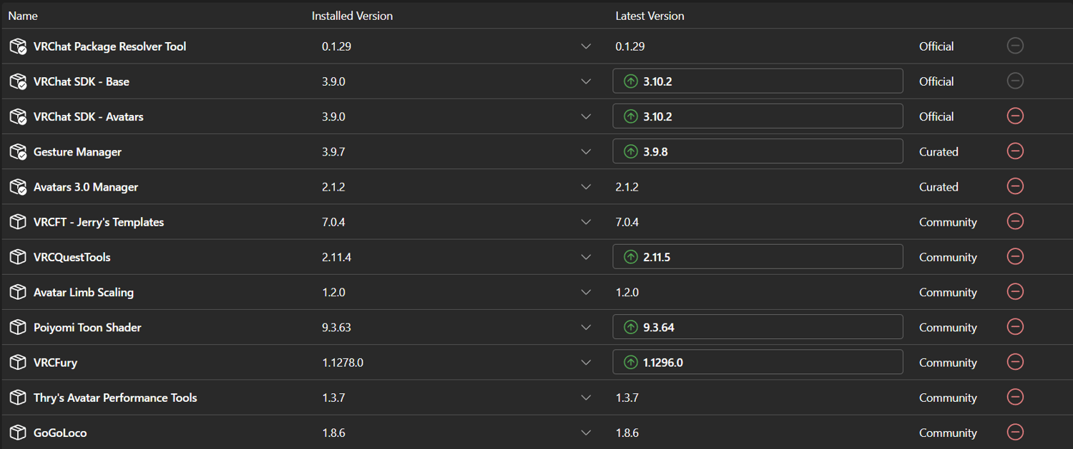The width and height of the screenshot is (1073, 449).
Task: Remove the VRCQuestTools package
Action: (x=1014, y=256)
